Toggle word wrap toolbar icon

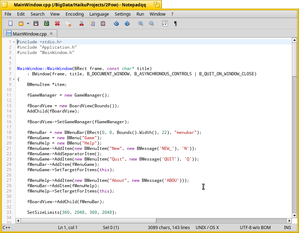click(x=165, y=23)
